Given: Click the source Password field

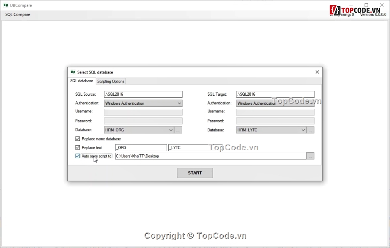Looking at the screenshot, I should tap(143, 121).
